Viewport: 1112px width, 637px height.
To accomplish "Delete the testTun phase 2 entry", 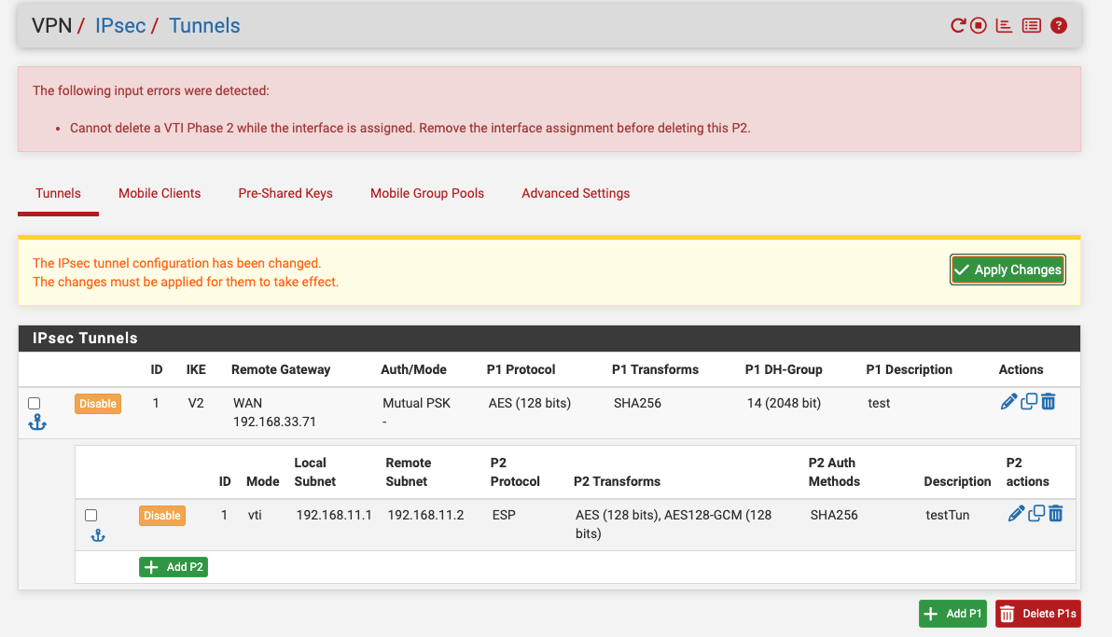I will tap(1055, 514).
